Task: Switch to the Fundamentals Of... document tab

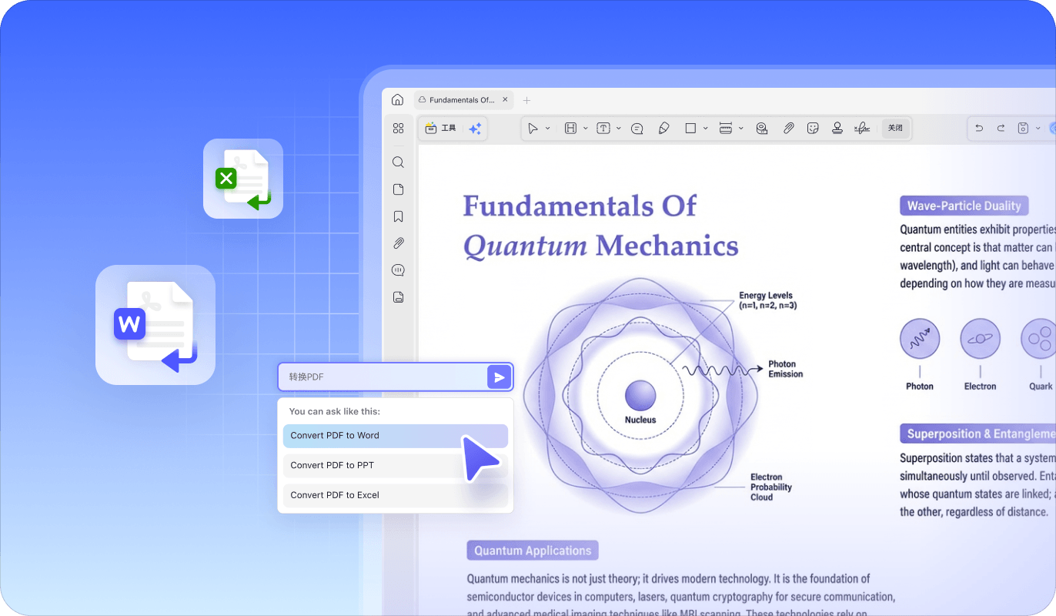Action: pos(461,100)
